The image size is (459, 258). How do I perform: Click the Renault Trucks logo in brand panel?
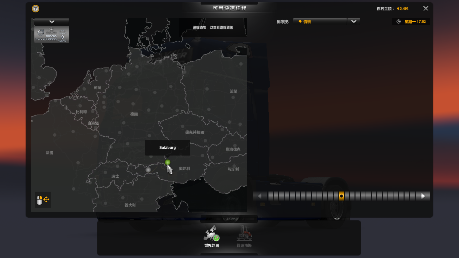click(x=62, y=39)
